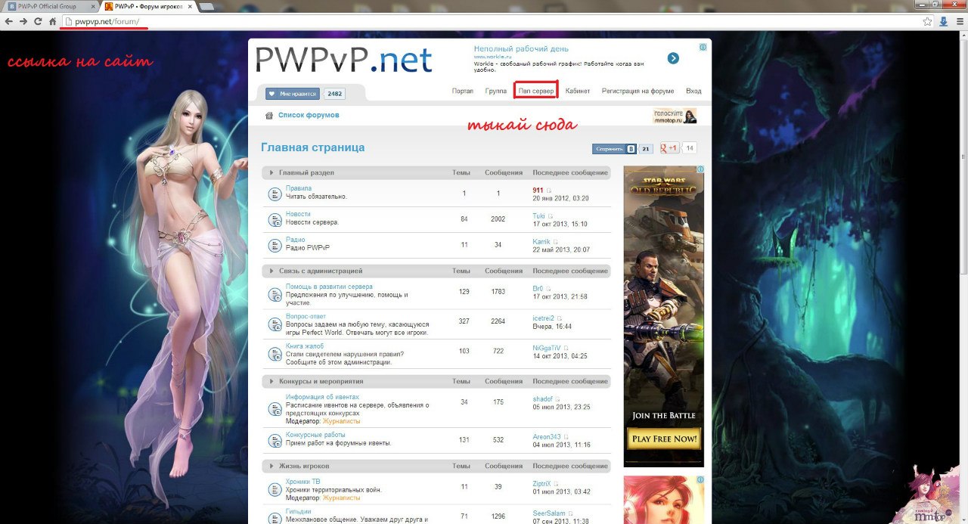Click the house icon beside Список форумов

[268, 116]
